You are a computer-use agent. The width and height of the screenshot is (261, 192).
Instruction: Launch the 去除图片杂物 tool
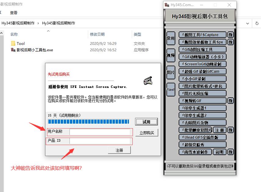(202, 123)
